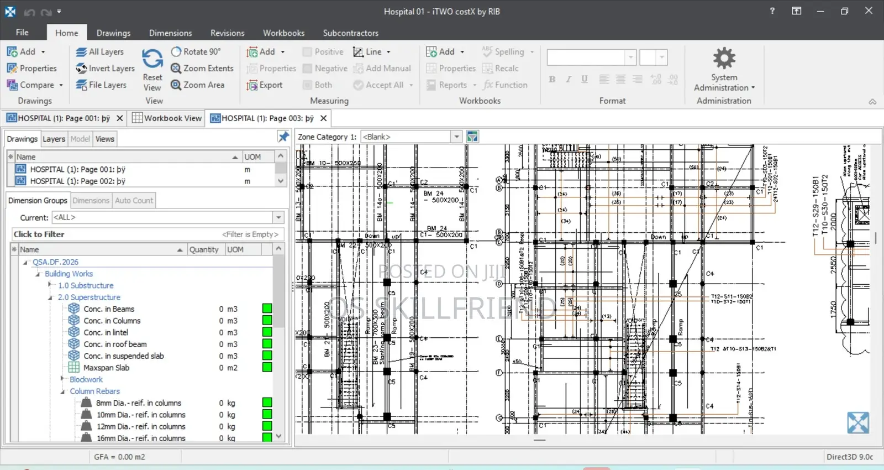Open the Revisions ribbon tab
This screenshot has height=470, width=884.
click(x=227, y=33)
